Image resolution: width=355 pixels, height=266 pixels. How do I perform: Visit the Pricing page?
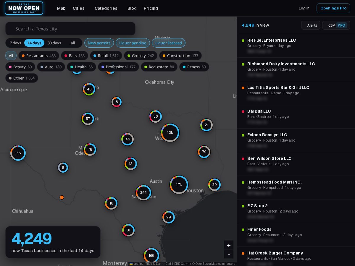[151, 8]
